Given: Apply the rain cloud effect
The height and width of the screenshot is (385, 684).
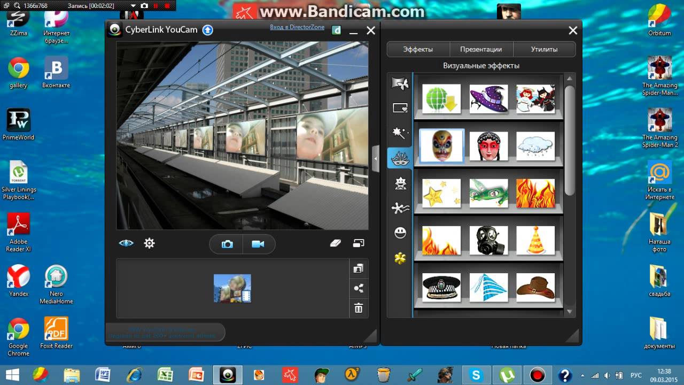Looking at the screenshot, I should (535, 146).
